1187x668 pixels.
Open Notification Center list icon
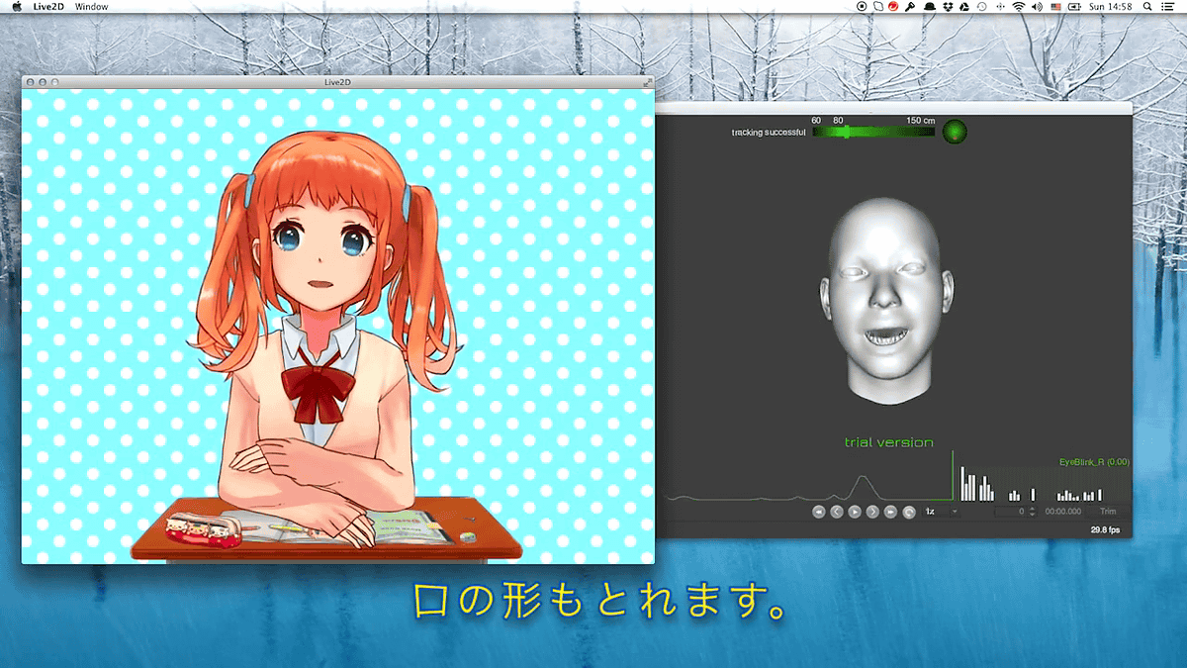[1167, 7]
